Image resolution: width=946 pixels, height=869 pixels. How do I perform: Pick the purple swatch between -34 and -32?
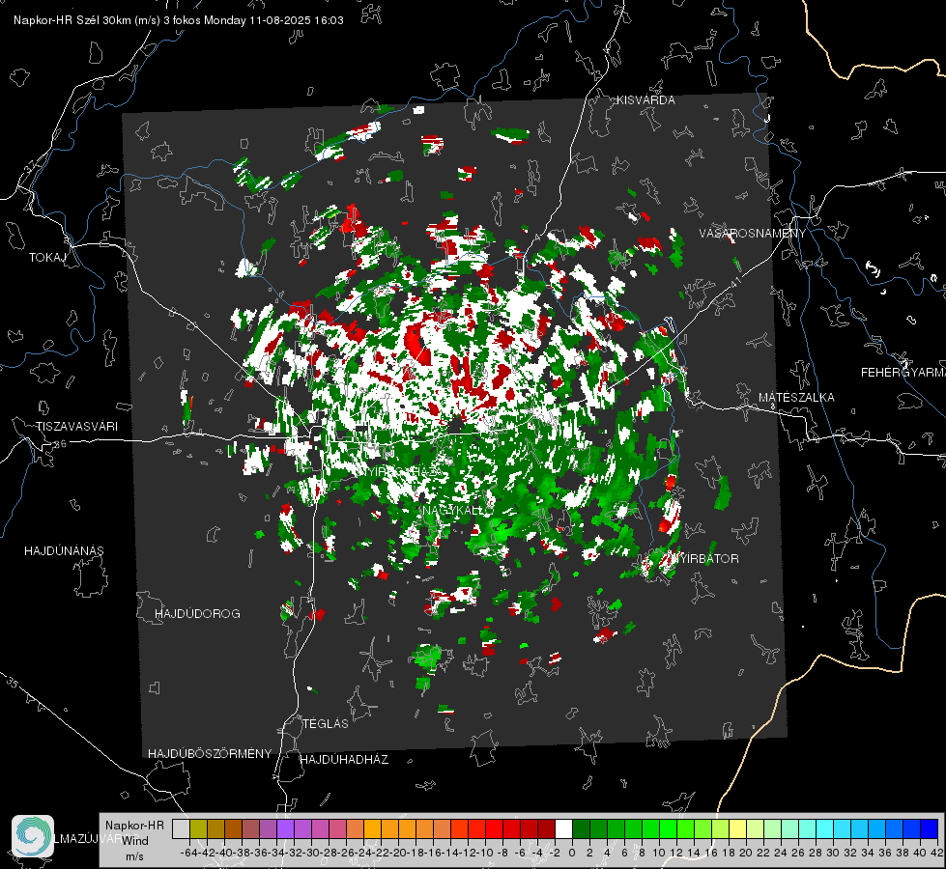pos(285,828)
